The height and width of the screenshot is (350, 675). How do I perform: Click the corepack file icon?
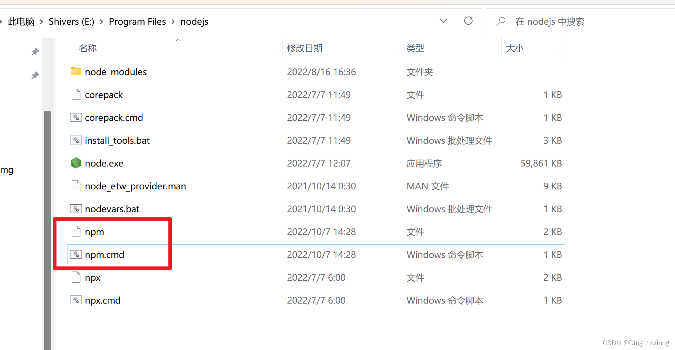click(76, 94)
